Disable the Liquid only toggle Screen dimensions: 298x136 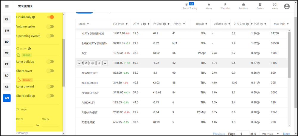pyautogui.click(x=50, y=17)
